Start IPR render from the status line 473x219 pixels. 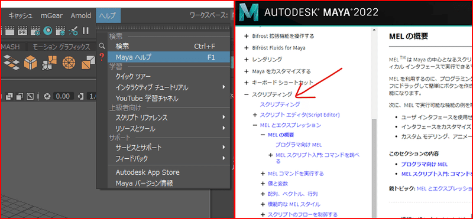click(x=22, y=30)
